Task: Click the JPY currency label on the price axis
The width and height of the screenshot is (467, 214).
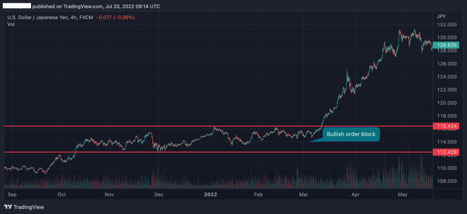Action: pos(441,16)
